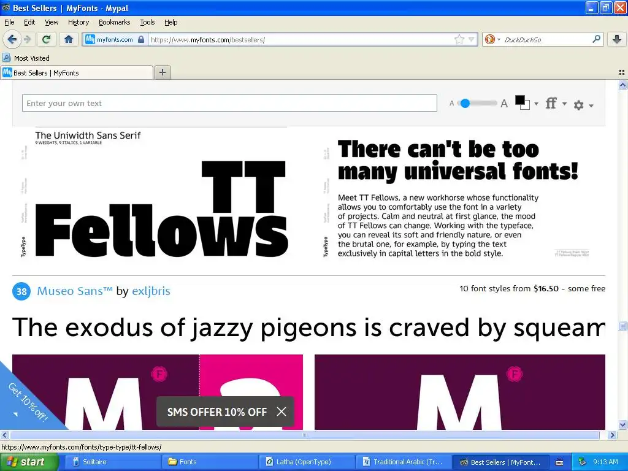Click the vertical scrollbar up arrow

tap(622, 85)
